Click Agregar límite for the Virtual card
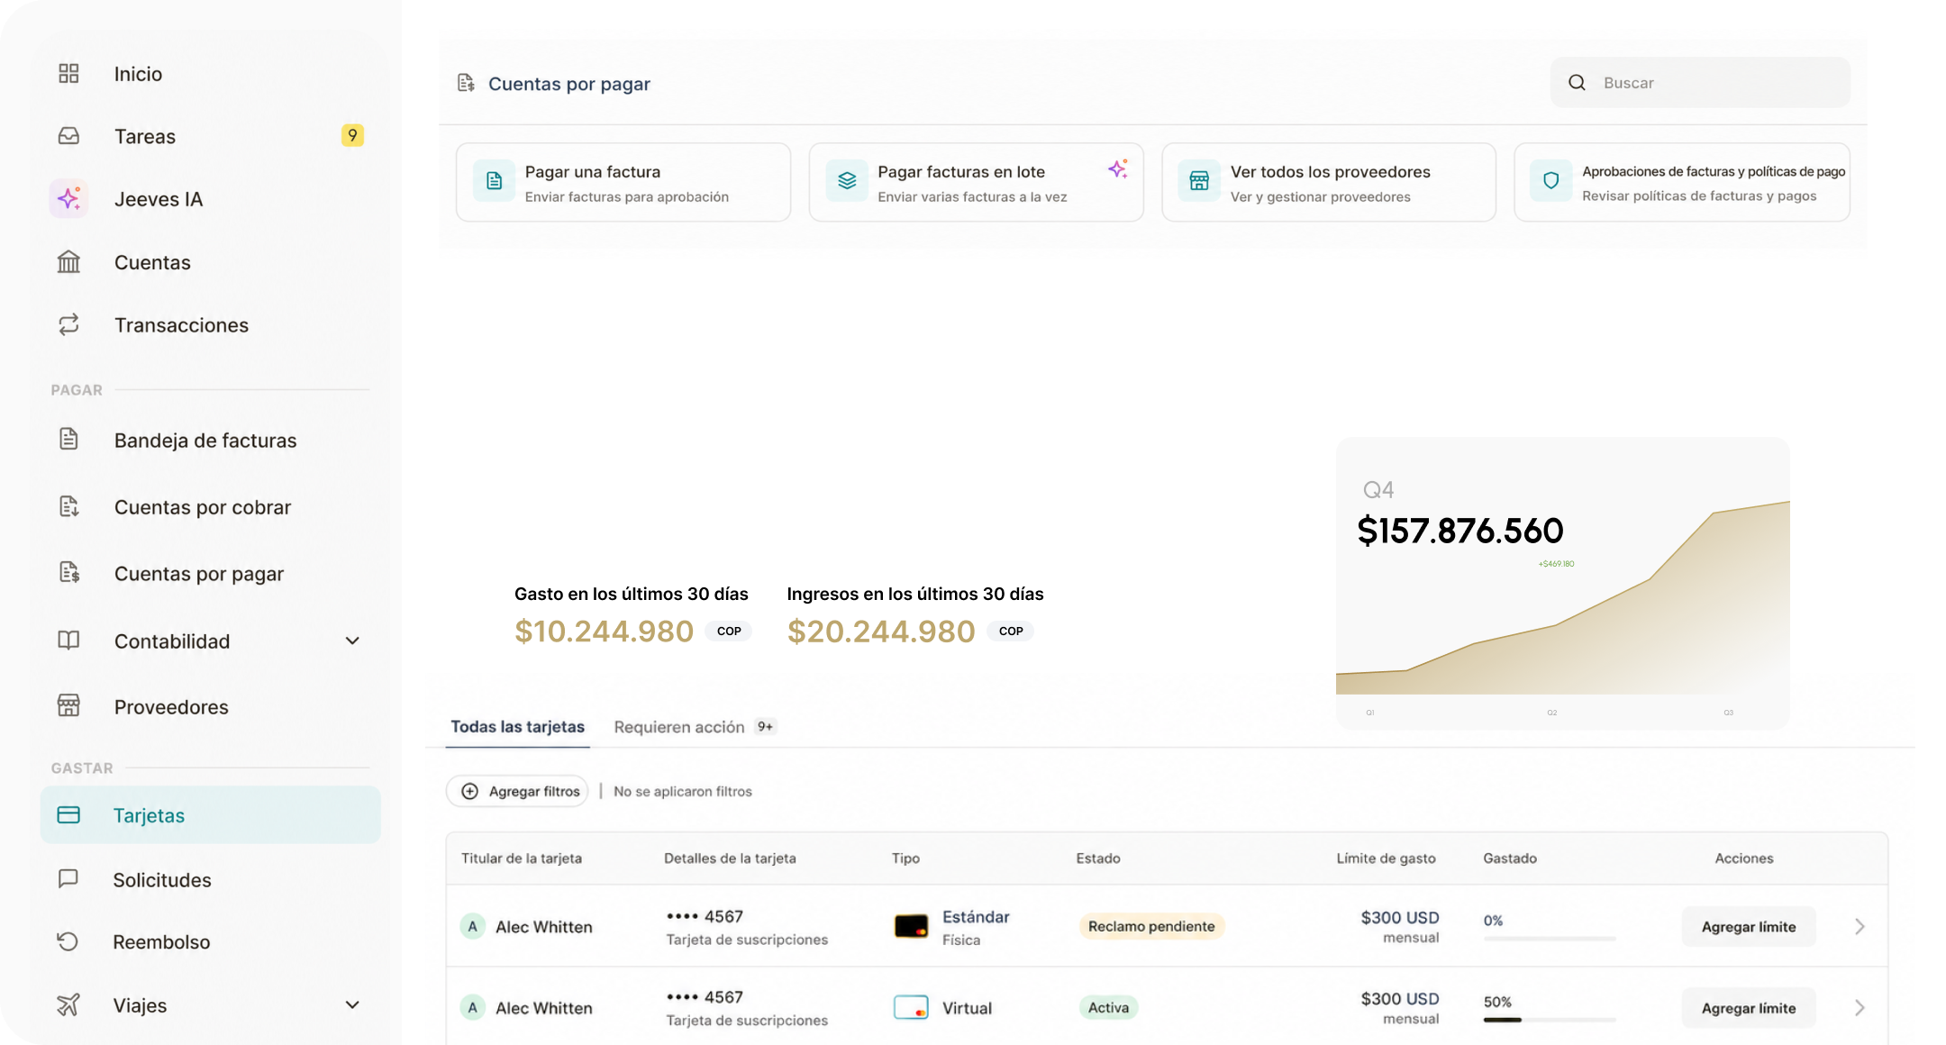 point(1749,1007)
